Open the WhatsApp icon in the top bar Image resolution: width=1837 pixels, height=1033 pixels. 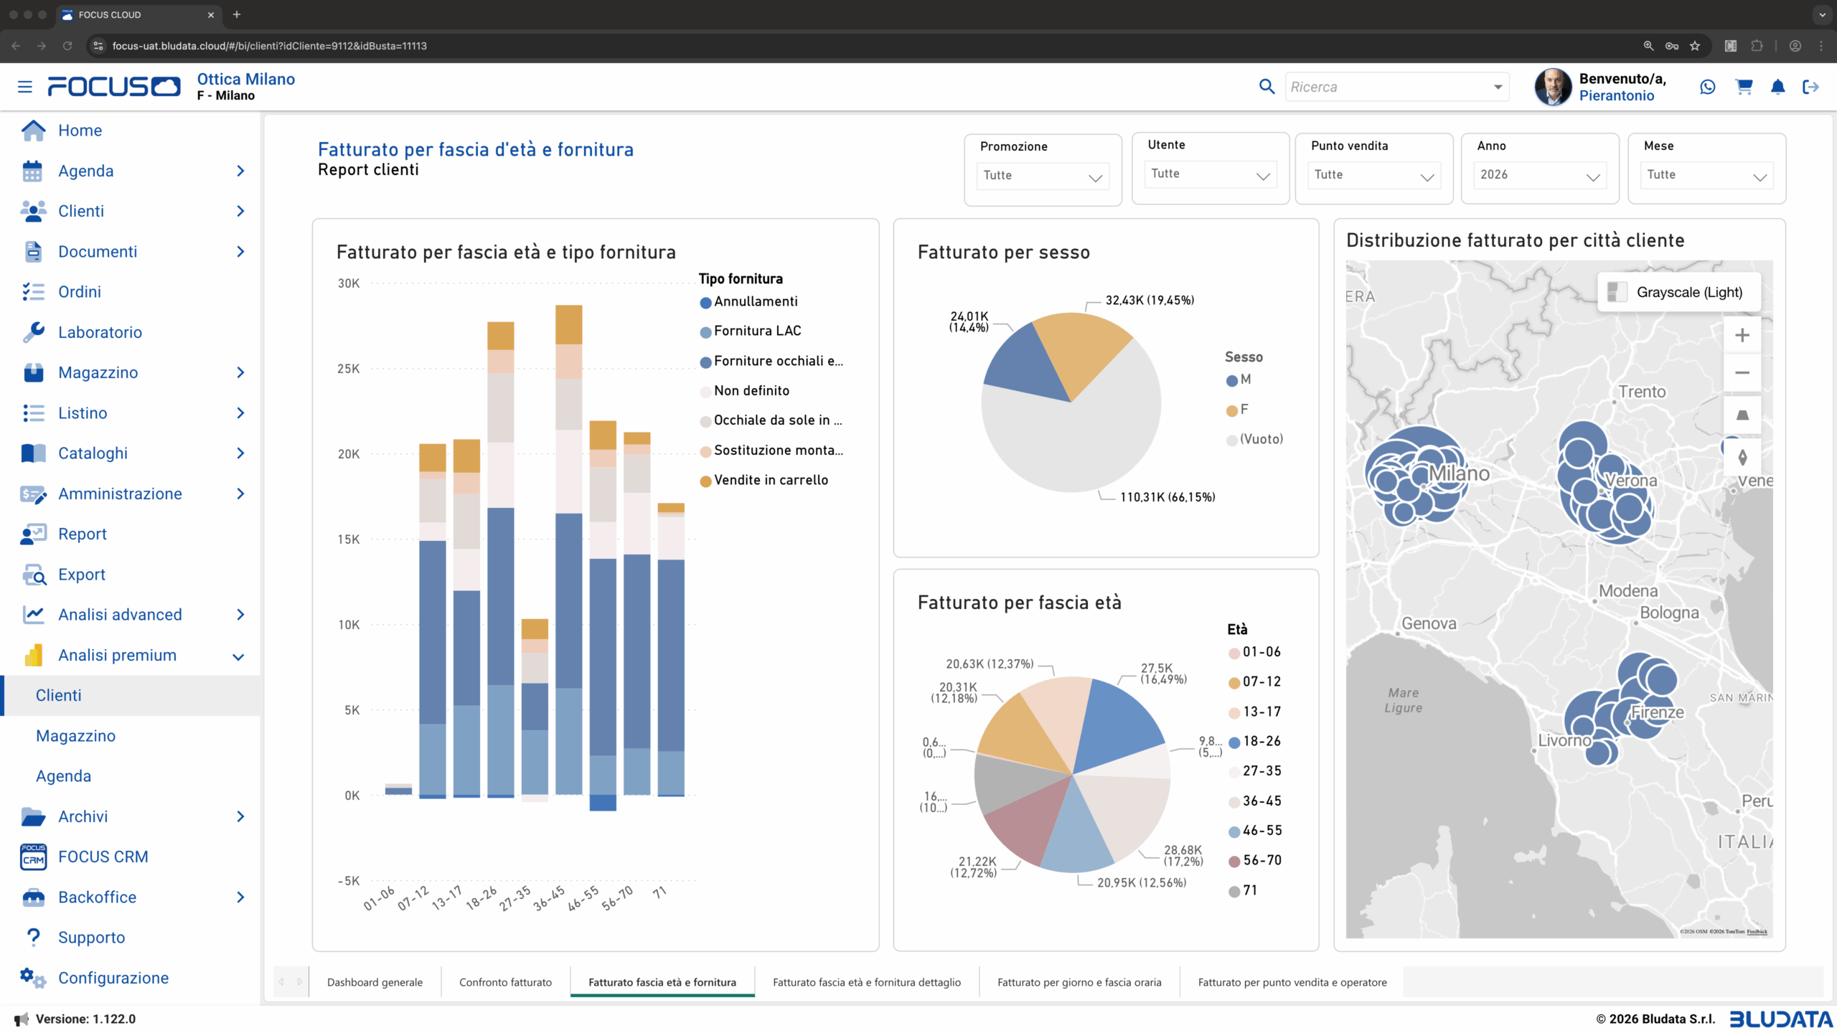1706,87
